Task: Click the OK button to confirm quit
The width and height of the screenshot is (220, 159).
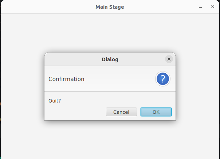Action: [156, 112]
